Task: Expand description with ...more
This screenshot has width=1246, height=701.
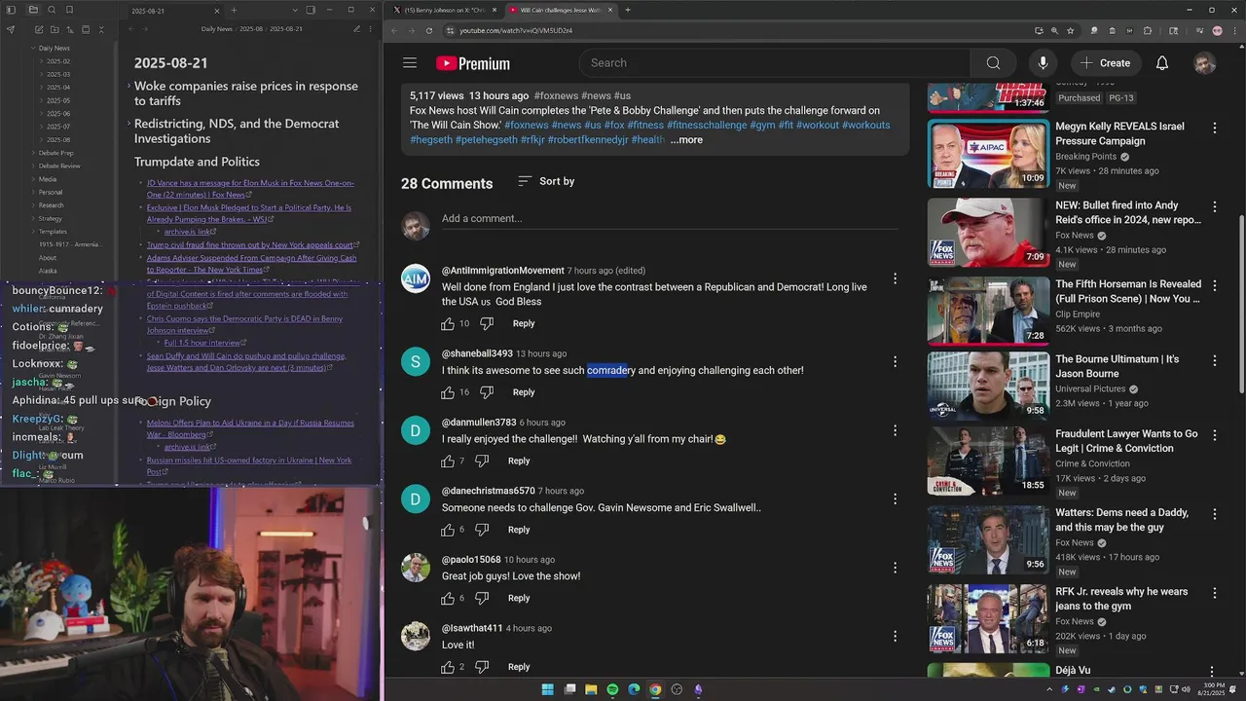Action: coord(686,140)
